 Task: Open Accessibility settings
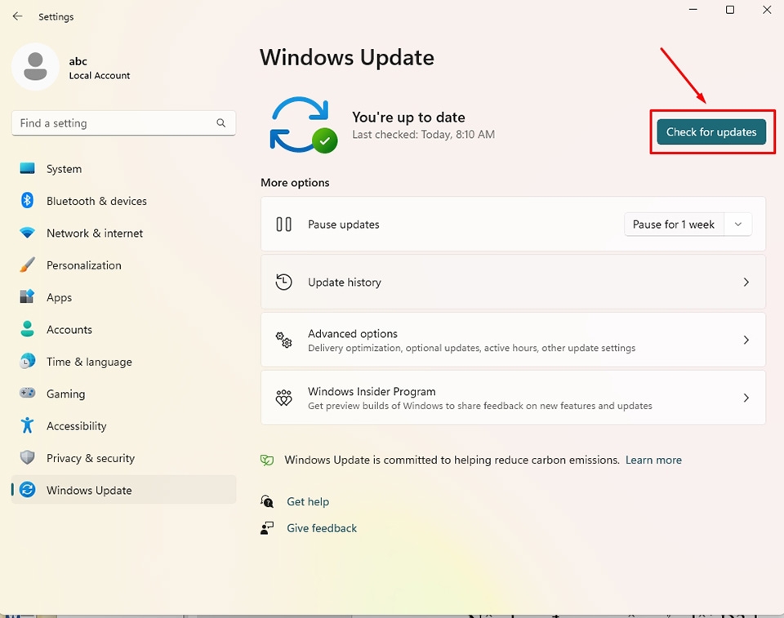(x=123, y=425)
